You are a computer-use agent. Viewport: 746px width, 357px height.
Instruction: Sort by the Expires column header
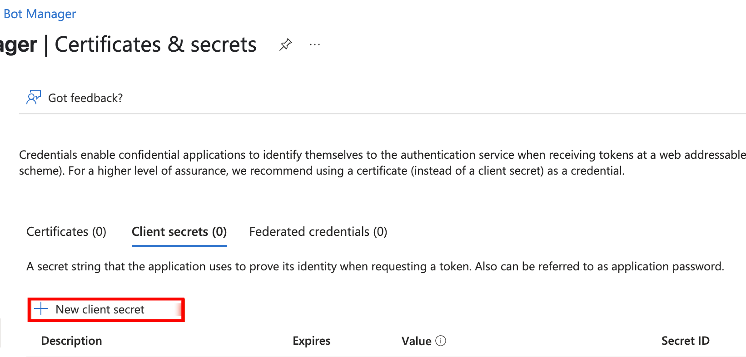click(311, 340)
